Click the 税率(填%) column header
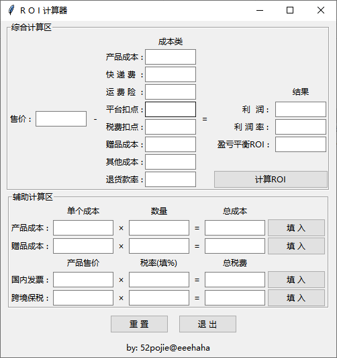The height and width of the screenshot is (358, 337). tap(158, 263)
